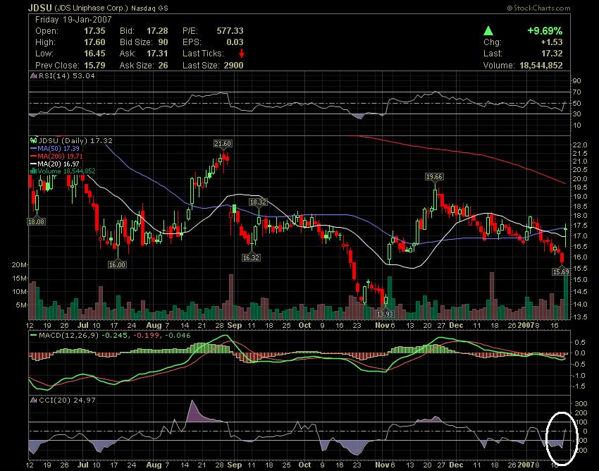Click the Open value 17.35
This screenshot has width=599, height=471.
(94, 31)
